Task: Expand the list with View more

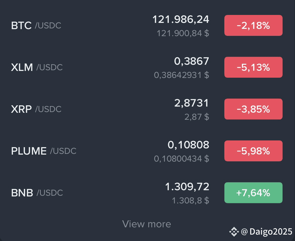Action: click(146, 224)
